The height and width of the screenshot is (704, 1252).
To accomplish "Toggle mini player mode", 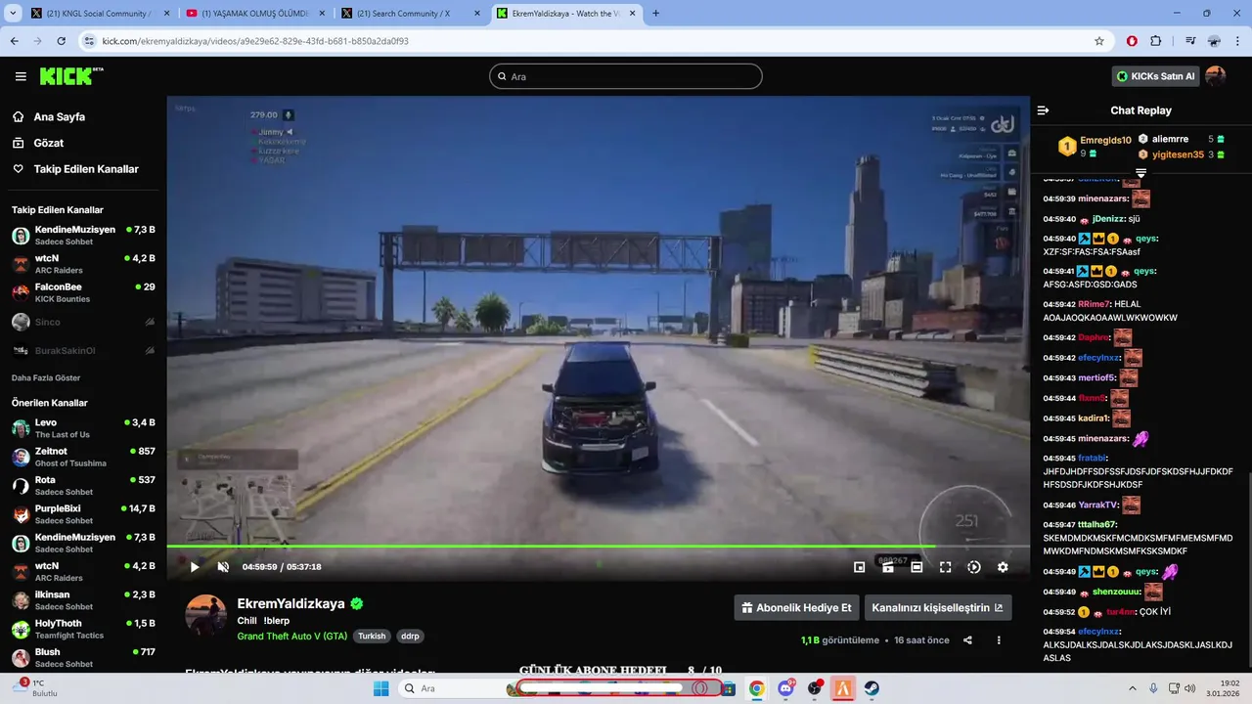I will pyautogui.click(x=859, y=567).
